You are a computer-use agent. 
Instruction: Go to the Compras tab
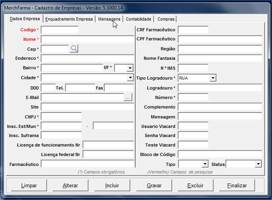(x=165, y=19)
